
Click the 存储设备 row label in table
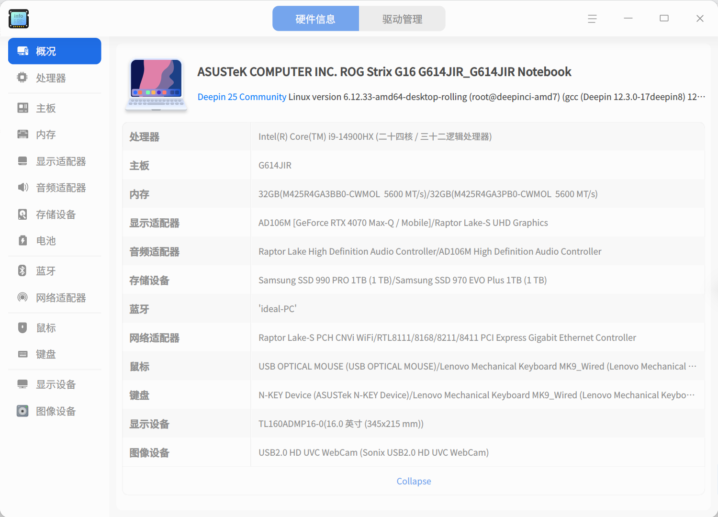click(149, 281)
